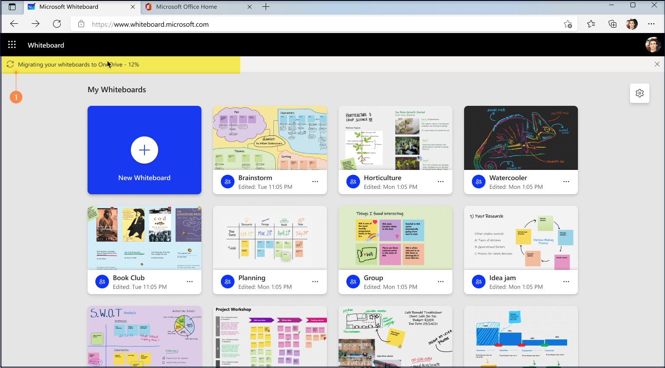Dismiss the migration notification banner
The height and width of the screenshot is (368, 665).
[657, 64]
